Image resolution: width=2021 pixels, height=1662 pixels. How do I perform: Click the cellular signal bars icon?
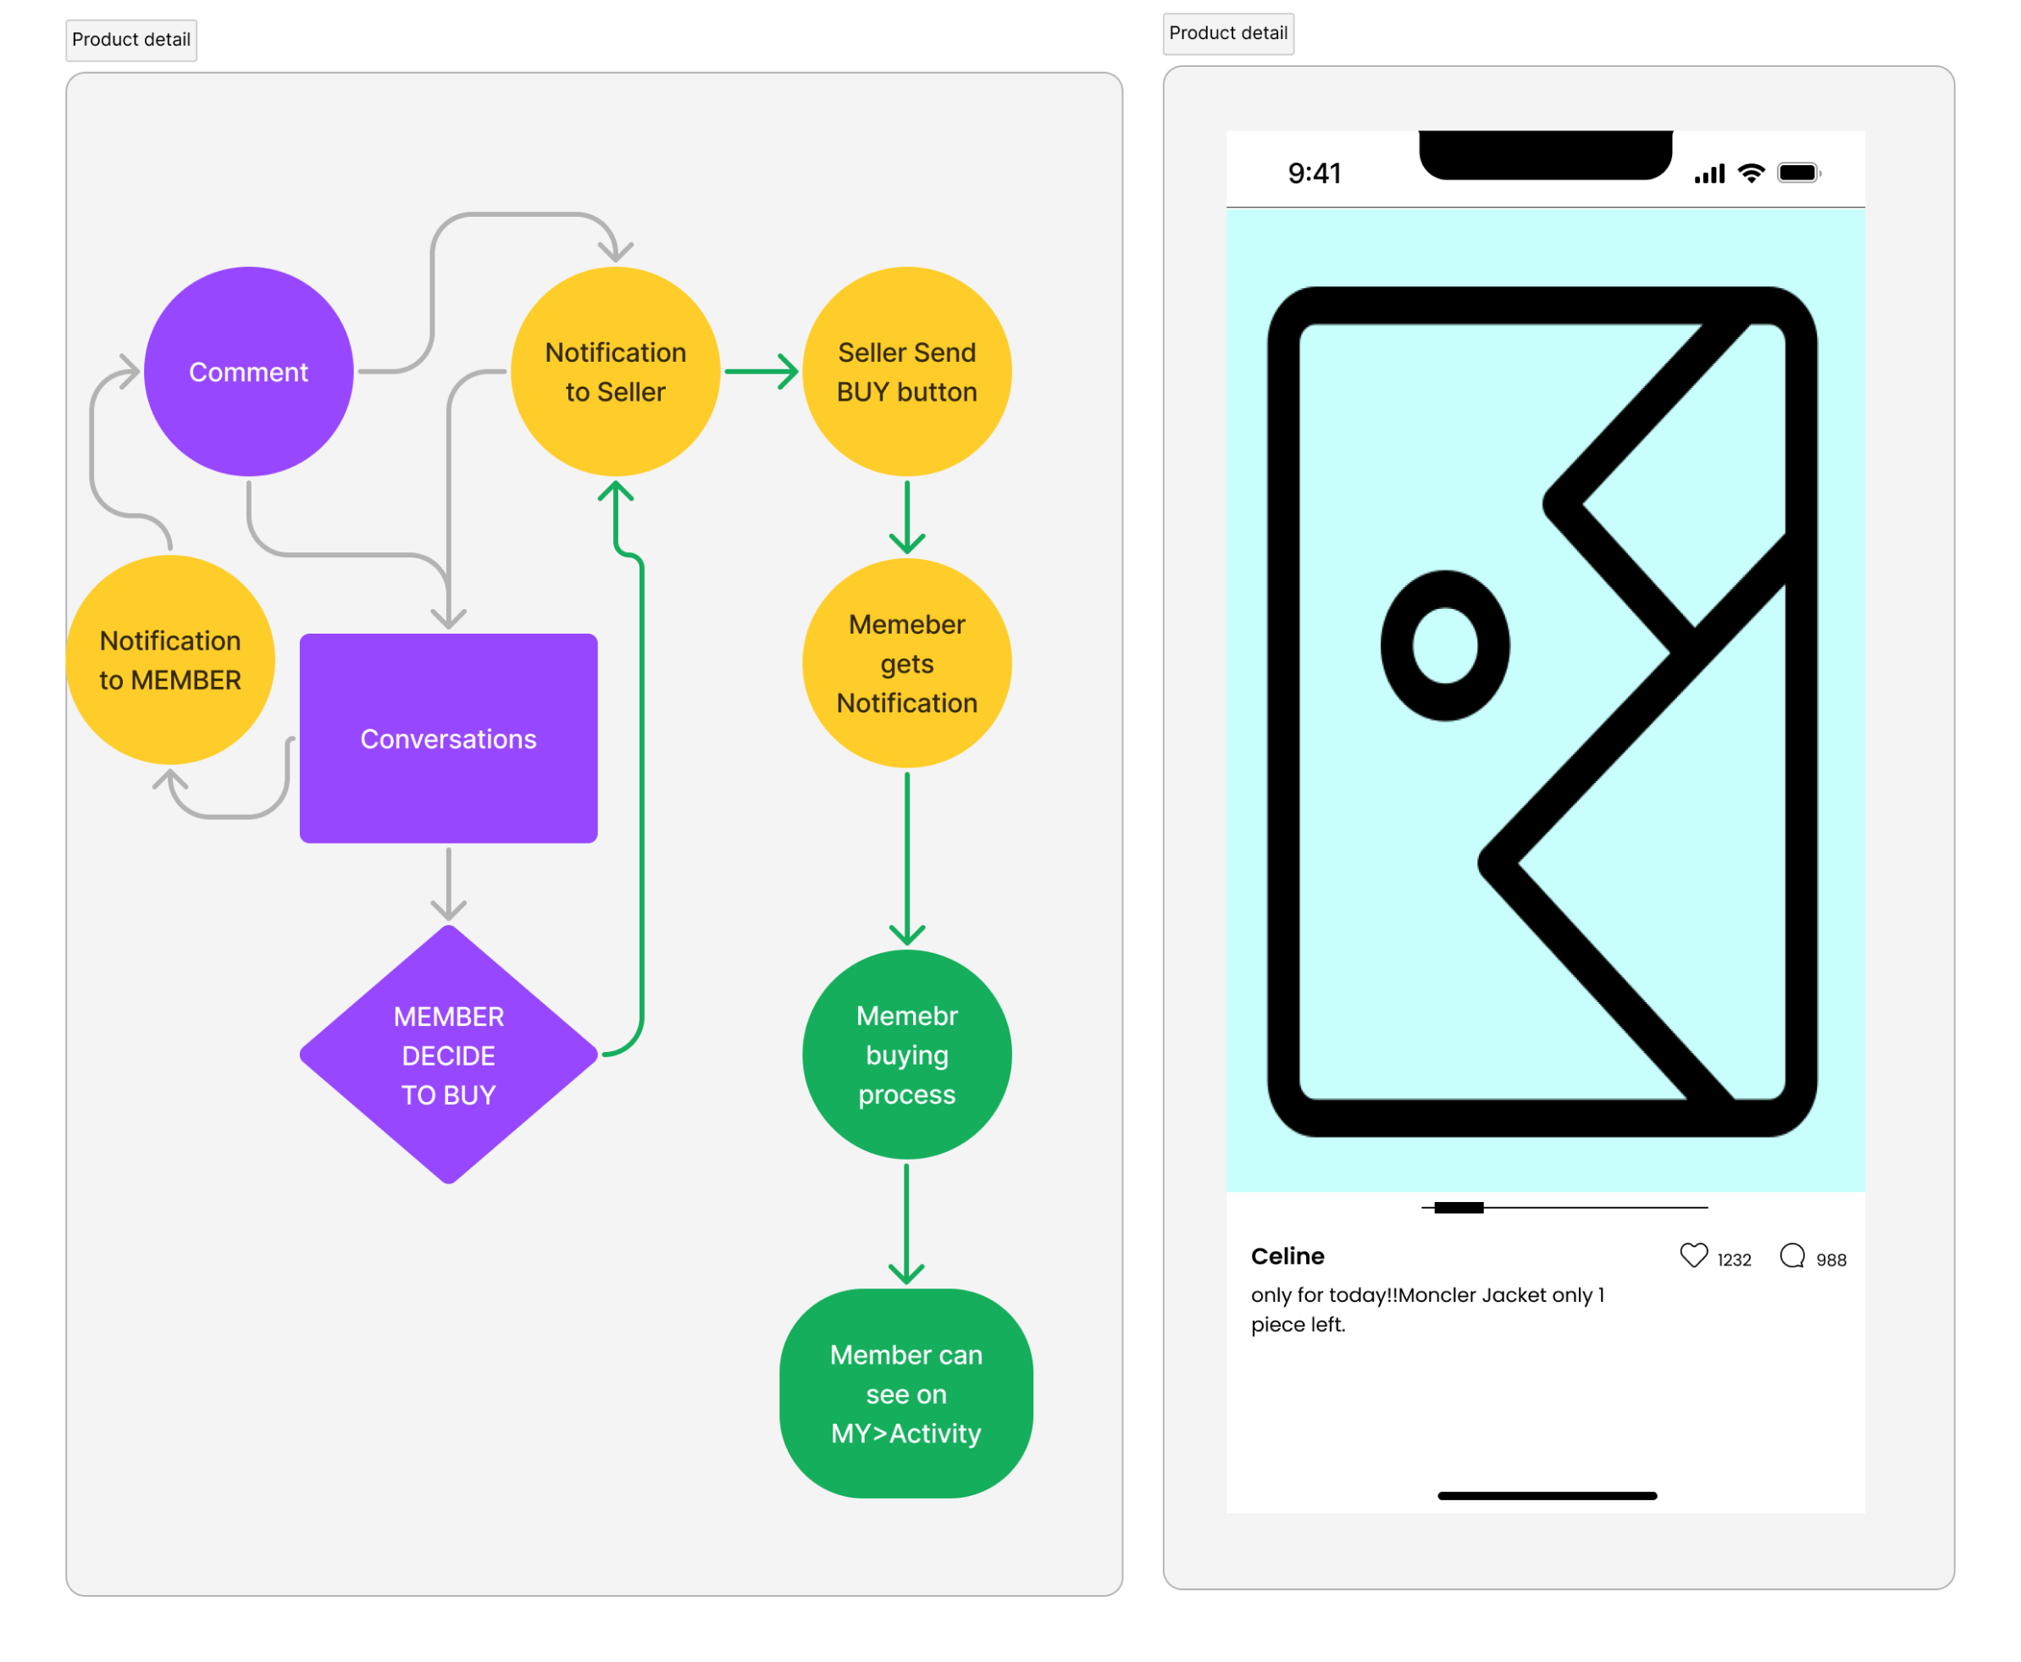pos(1709,174)
